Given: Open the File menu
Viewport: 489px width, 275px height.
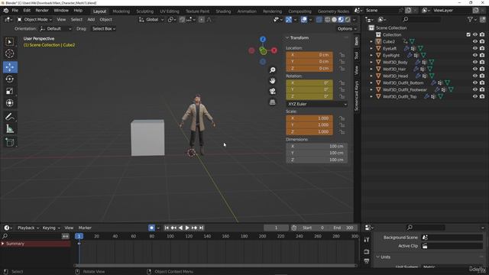Looking at the screenshot, I should coord(15,11).
